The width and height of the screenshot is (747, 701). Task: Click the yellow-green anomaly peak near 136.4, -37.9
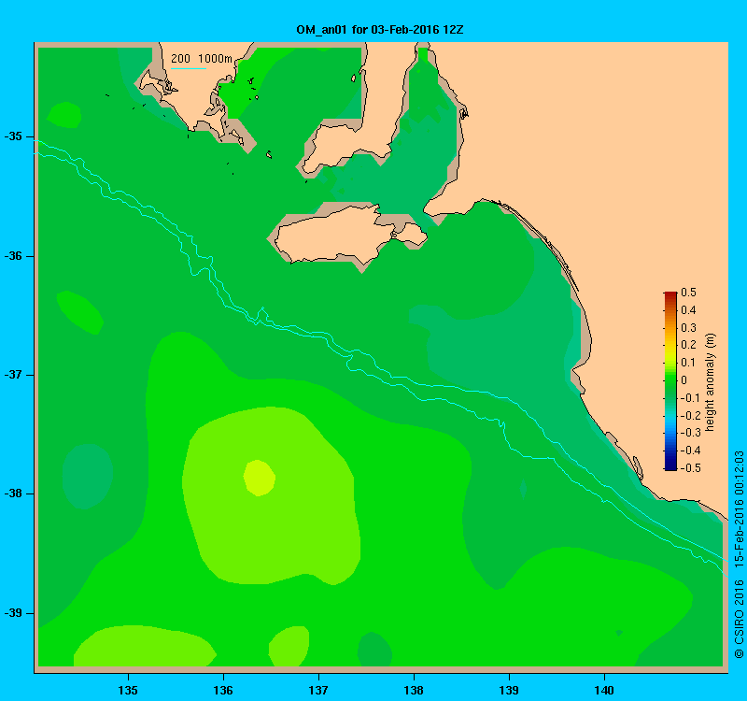tap(260, 478)
